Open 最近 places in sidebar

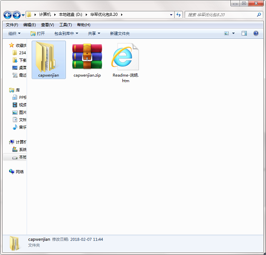tap(20, 75)
